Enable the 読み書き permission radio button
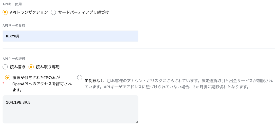 pos(5,67)
